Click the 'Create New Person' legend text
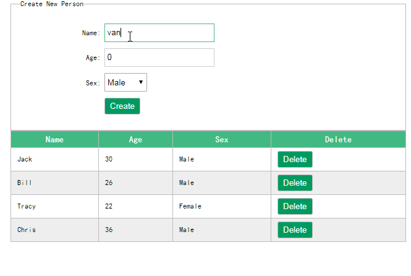This screenshot has height=276, width=411. point(52,4)
